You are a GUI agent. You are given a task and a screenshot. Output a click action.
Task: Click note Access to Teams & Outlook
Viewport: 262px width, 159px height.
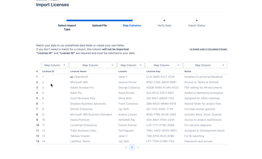201,82
